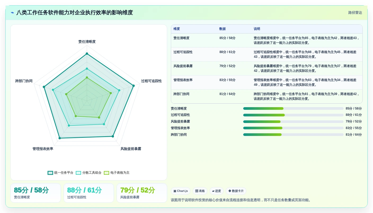Image resolution: width=373 pixels, height=213 pixels.
Task: Click the 过程可追踪性 radar axis label
Action: click(x=152, y=81)
